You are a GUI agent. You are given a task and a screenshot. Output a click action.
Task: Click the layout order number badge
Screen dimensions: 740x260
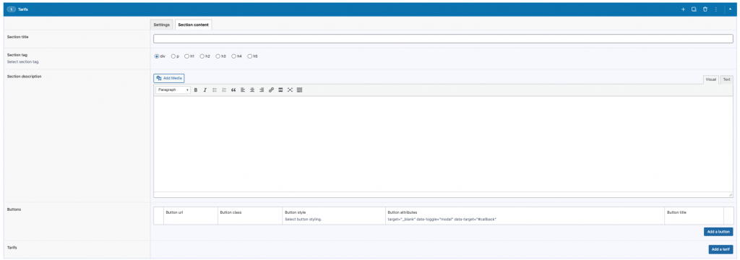tap(12, 9)
